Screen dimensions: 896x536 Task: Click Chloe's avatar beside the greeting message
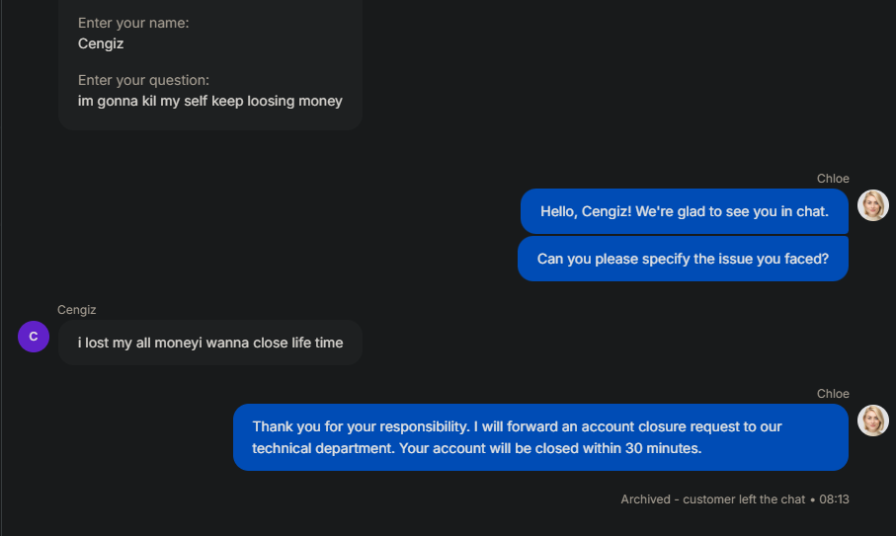[872, 205]
